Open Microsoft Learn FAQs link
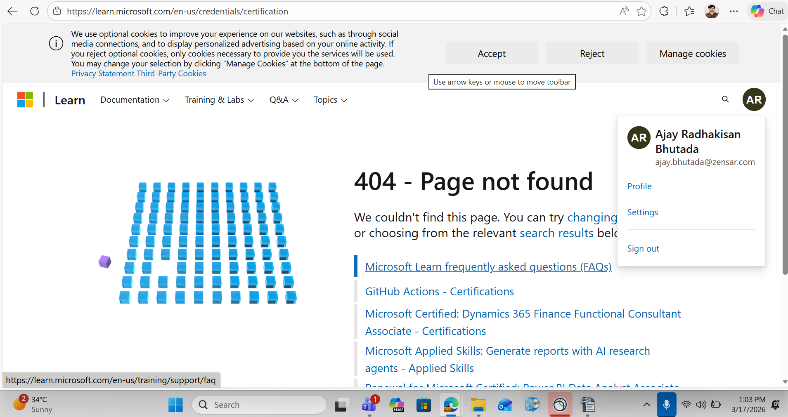 point(488,267)
